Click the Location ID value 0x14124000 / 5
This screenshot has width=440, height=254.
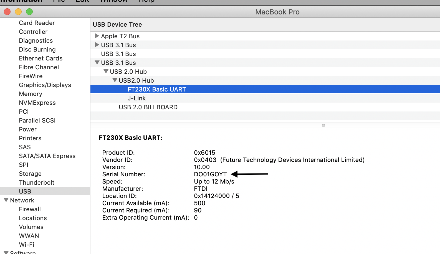[217, 196]
